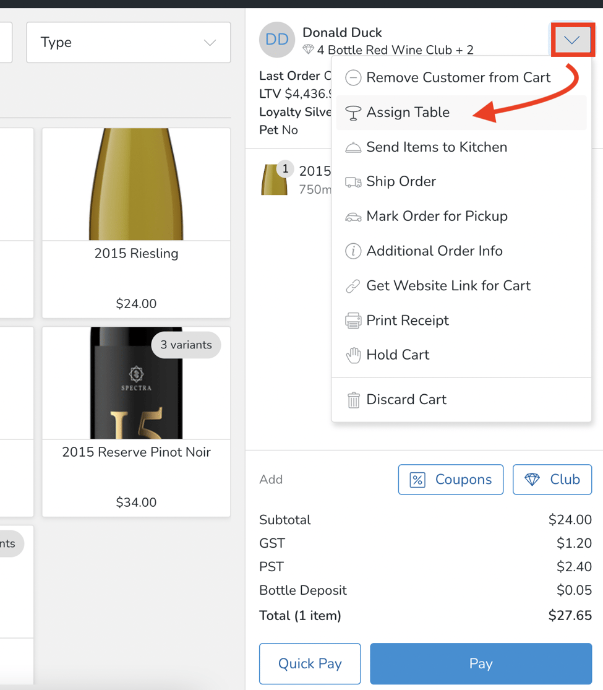Click the DD customer avatar circle
This screenshot has width=603, height=690.
[276, 39]
